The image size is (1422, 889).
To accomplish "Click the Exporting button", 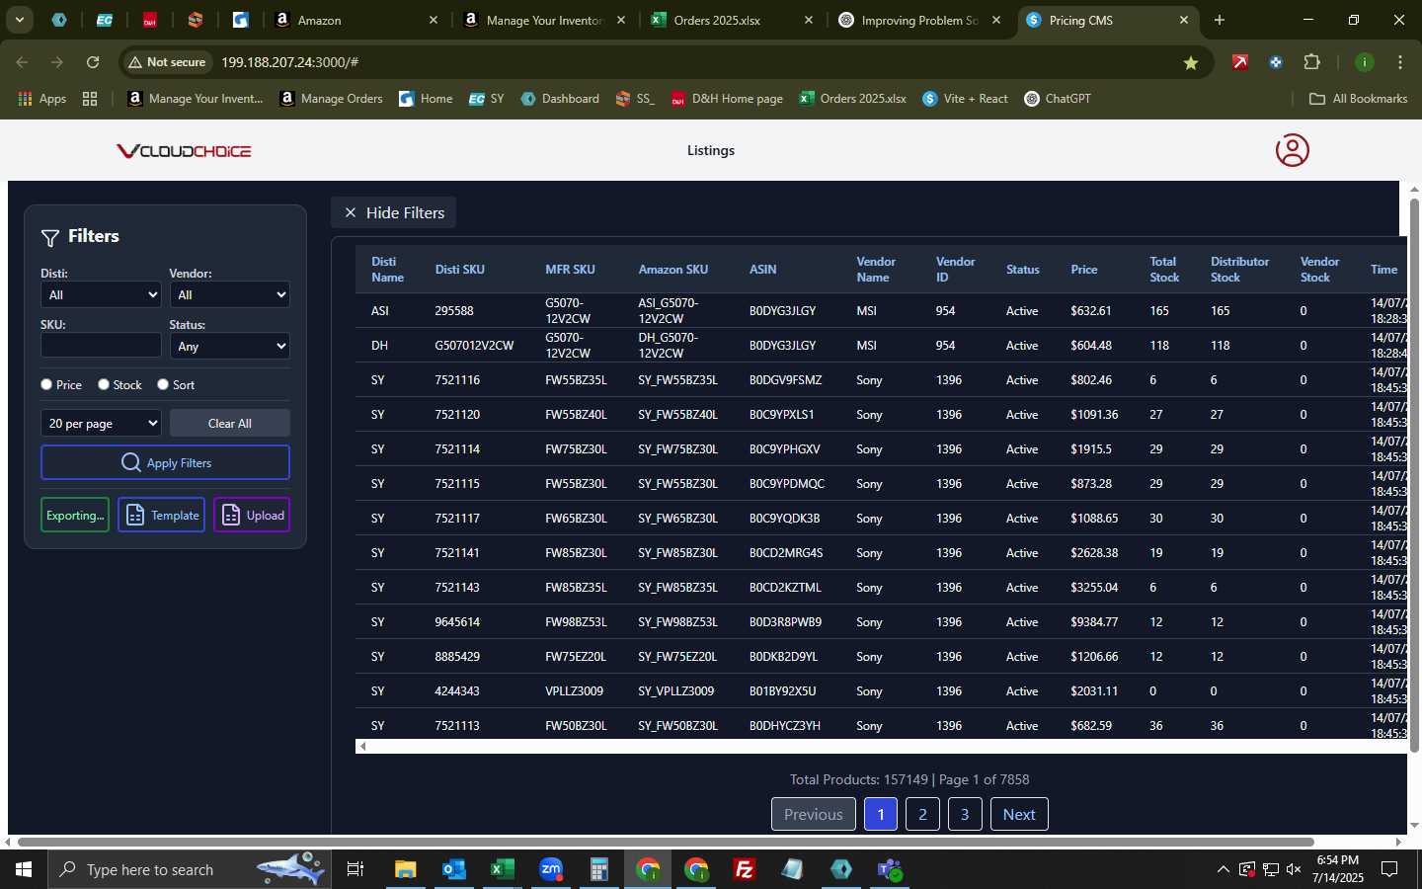I will (75, 515).
